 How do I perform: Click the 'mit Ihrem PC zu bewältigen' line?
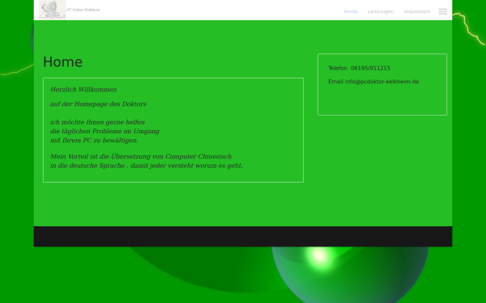94,141
